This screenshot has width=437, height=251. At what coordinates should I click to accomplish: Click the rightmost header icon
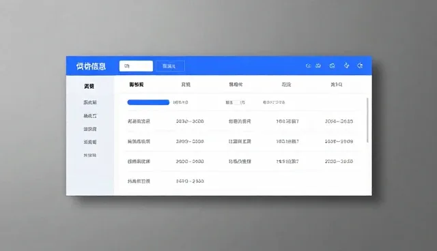click(360, 65)
